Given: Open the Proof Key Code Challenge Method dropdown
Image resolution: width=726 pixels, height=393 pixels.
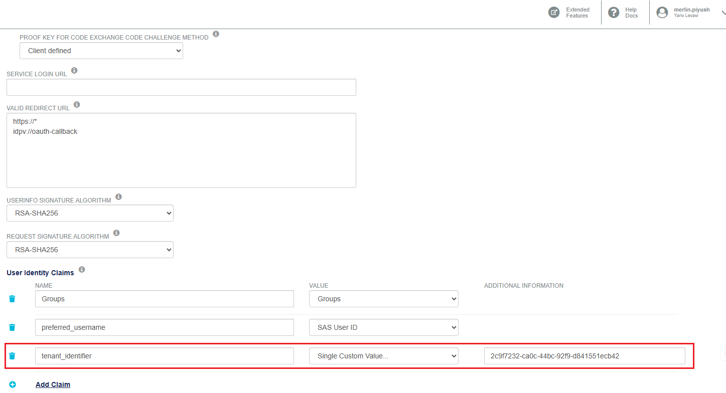Looking at the screenshot, I should 101,51.
